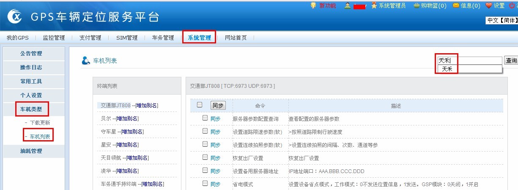Open 下载更新 in the sidebar
Viewport: 518px width, 190px height.
tap(40, 123)
